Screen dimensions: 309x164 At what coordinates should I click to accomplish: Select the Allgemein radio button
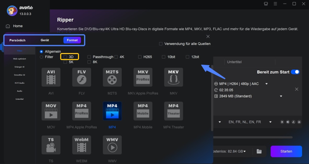(x=41, y=51)
